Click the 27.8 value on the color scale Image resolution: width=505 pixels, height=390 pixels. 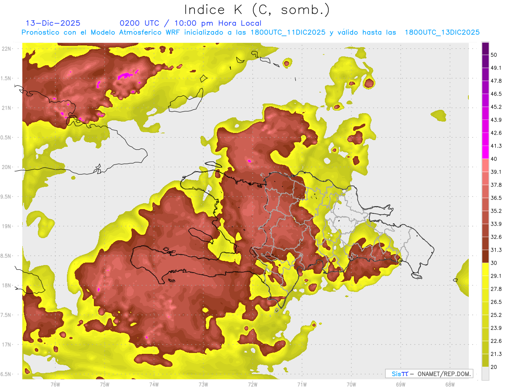pyautogui.click(x=496, y=289)
